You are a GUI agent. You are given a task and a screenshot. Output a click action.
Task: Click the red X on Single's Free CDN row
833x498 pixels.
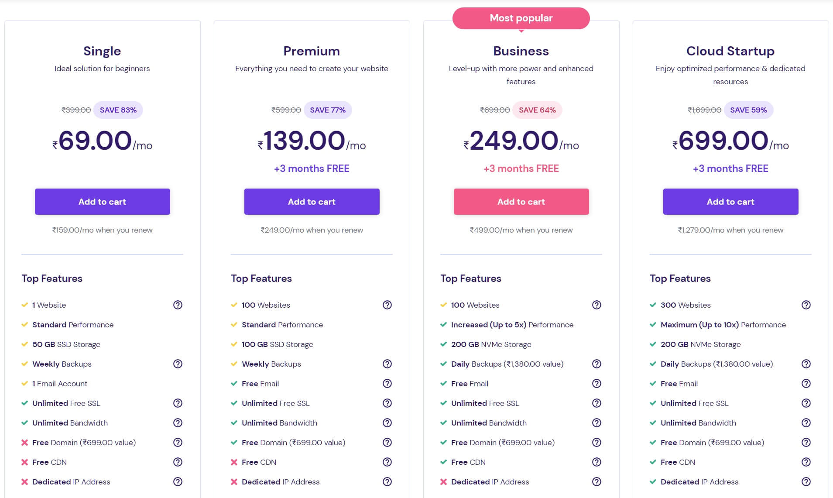[x=24, y=462]
